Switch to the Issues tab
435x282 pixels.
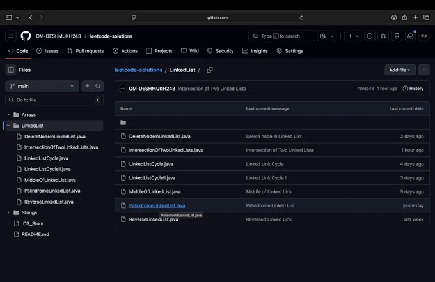pyautogui.click(x=47, y=51)
